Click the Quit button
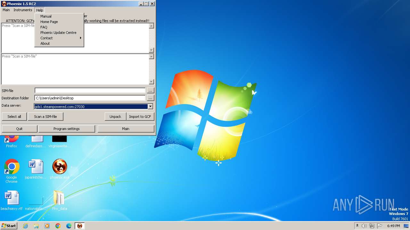 (20, 129)
